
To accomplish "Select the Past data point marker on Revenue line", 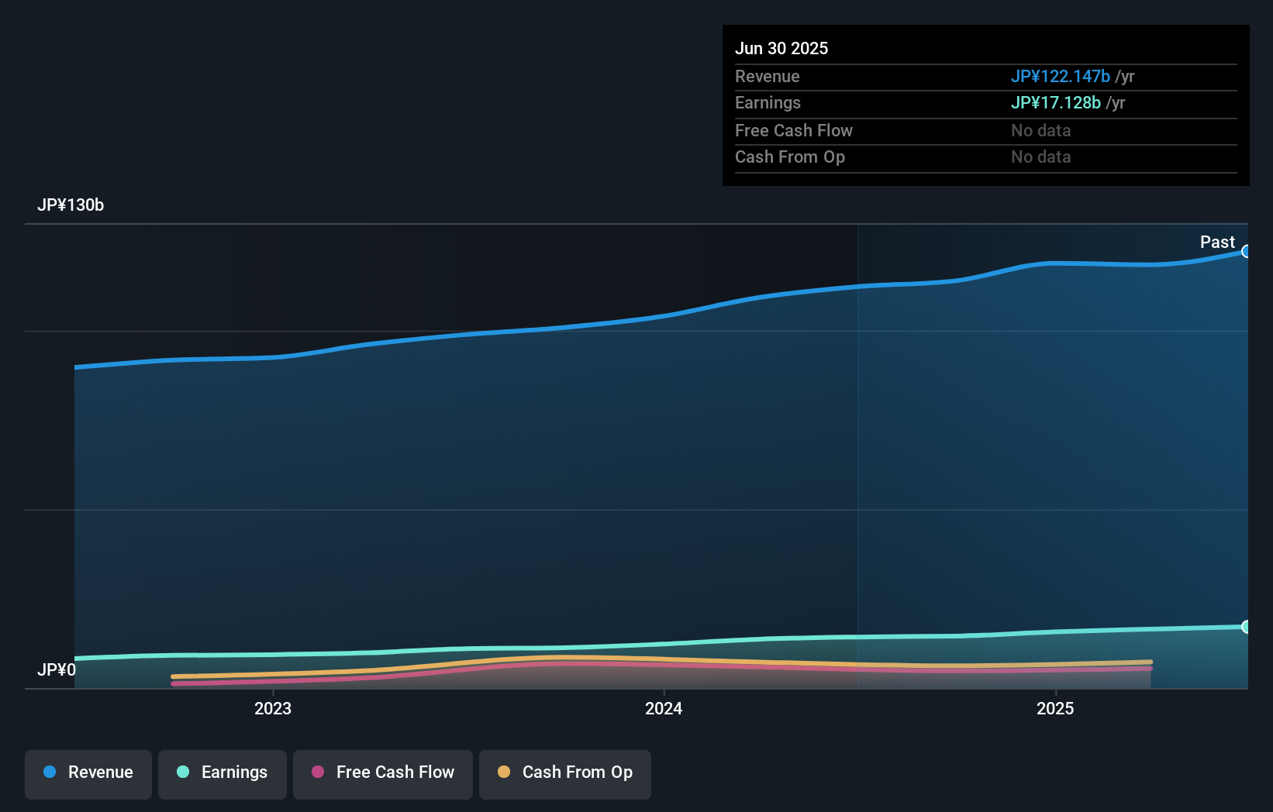I will (1247, 251).
